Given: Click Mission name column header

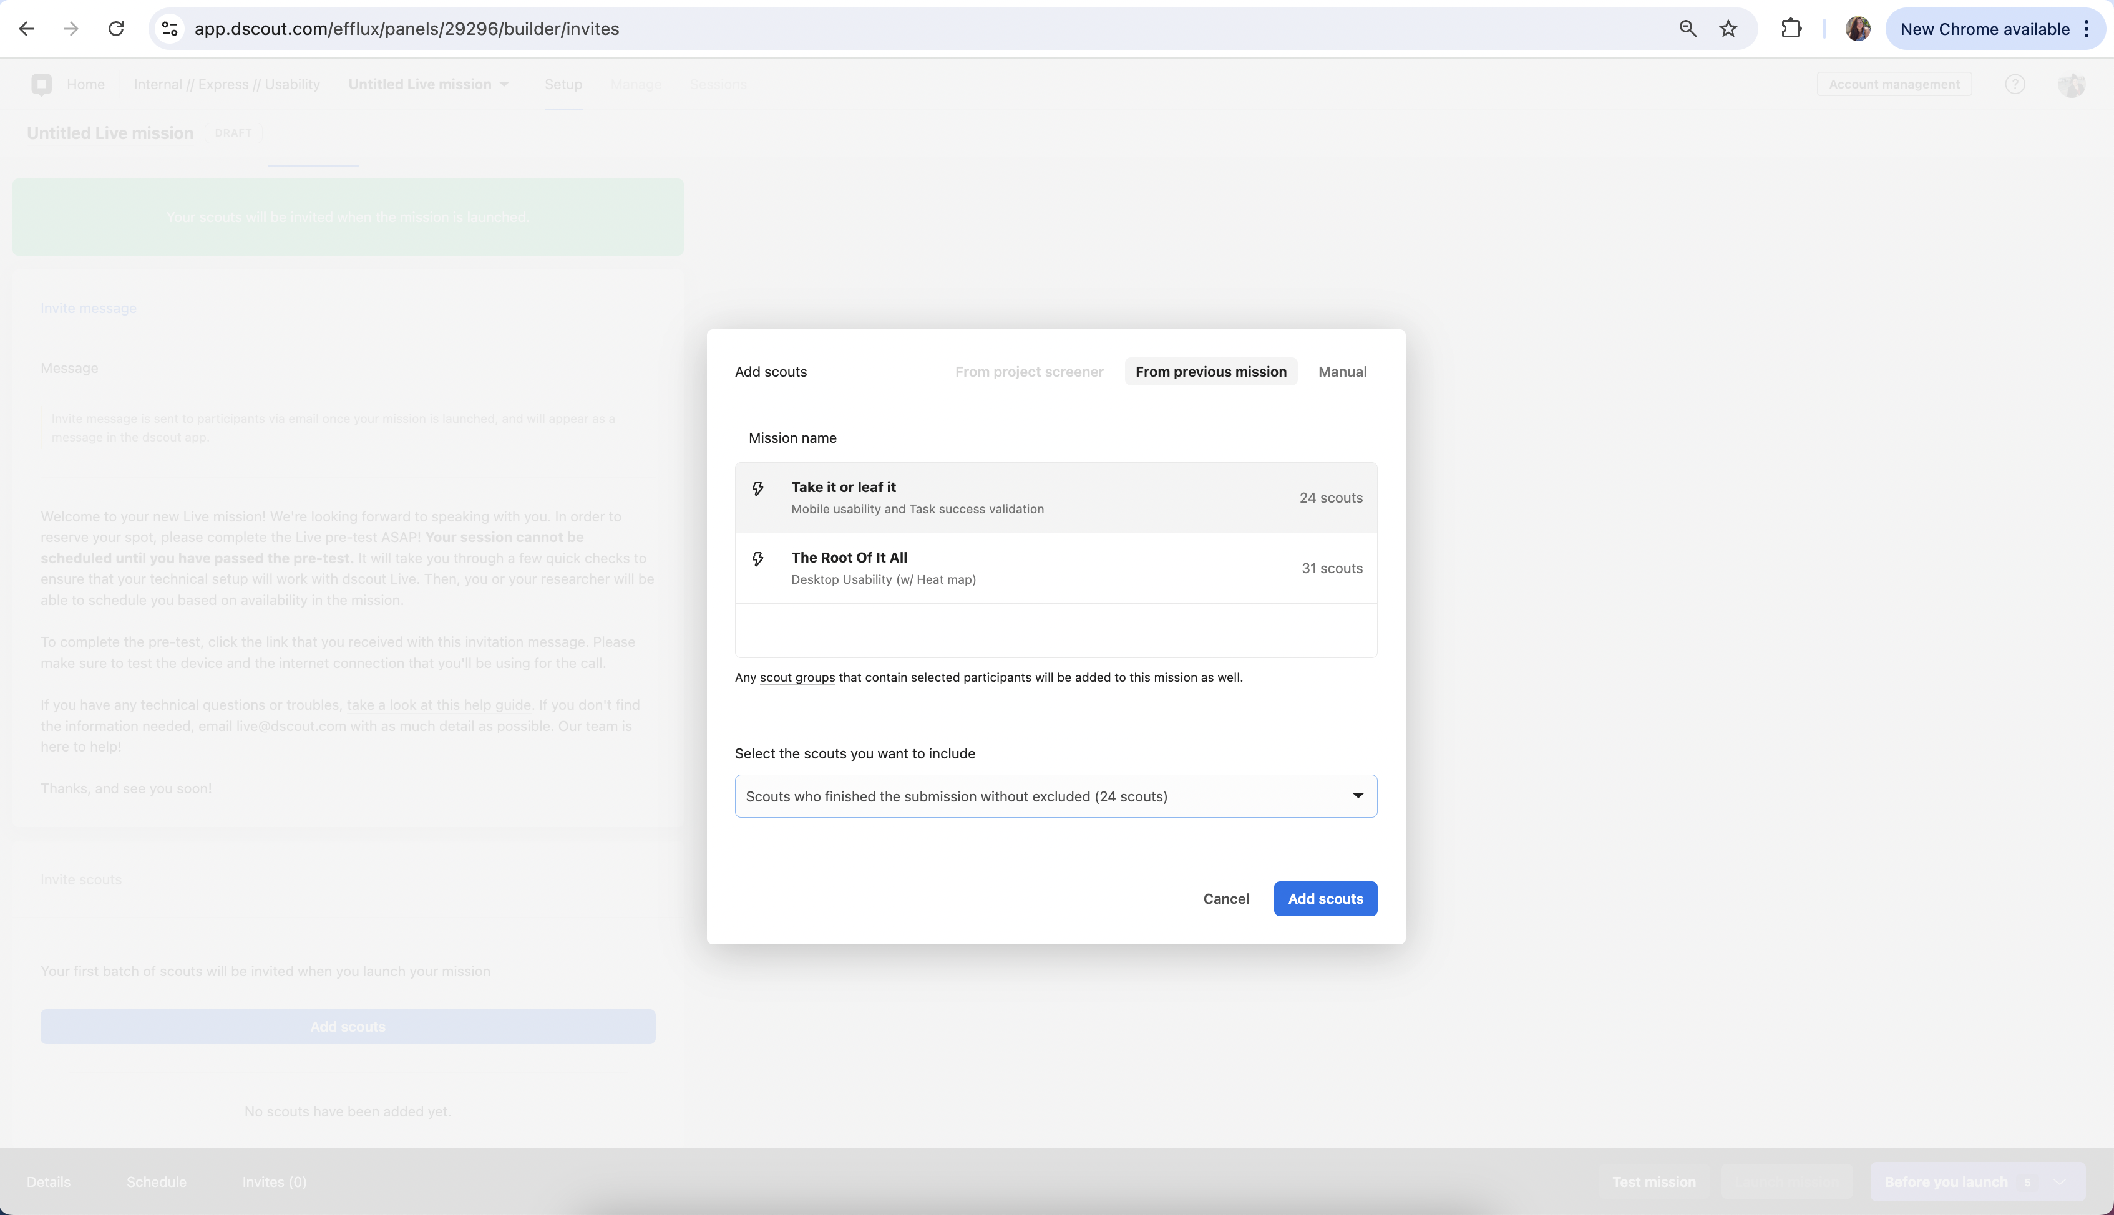Looking at the screenshot, I should [792, 438].
